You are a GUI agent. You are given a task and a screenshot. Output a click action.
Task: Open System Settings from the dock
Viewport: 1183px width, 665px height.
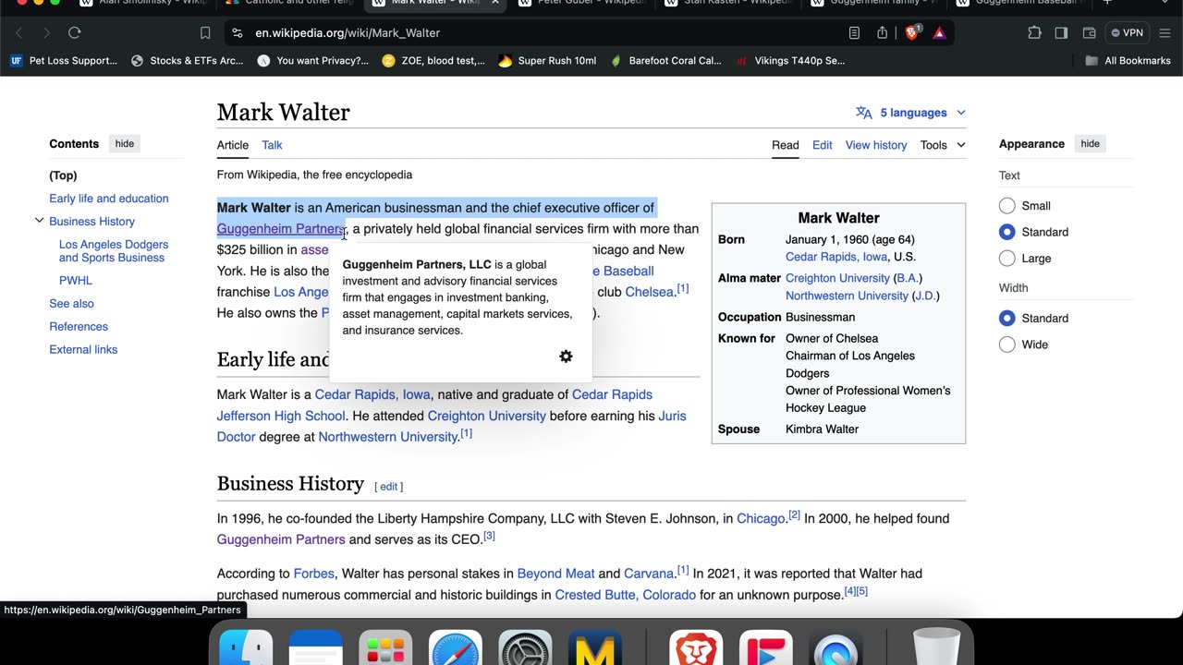525,649
